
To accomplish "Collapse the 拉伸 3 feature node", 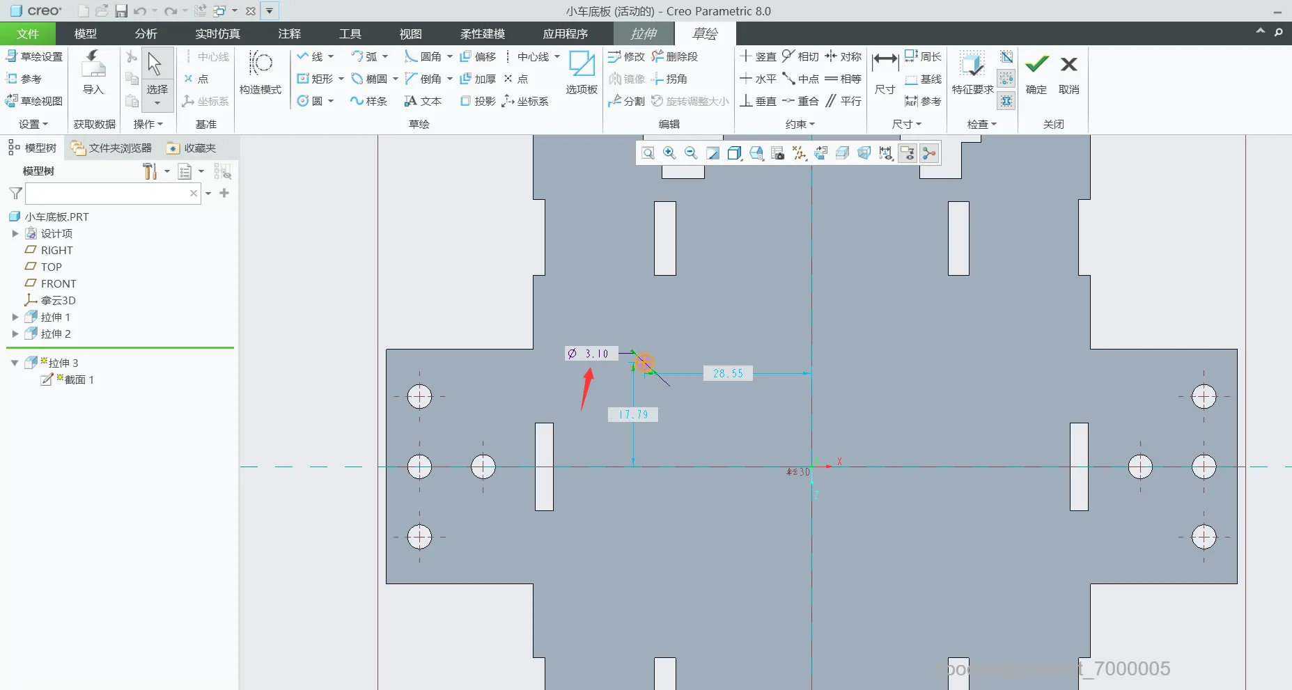I will tap(15, 363).
